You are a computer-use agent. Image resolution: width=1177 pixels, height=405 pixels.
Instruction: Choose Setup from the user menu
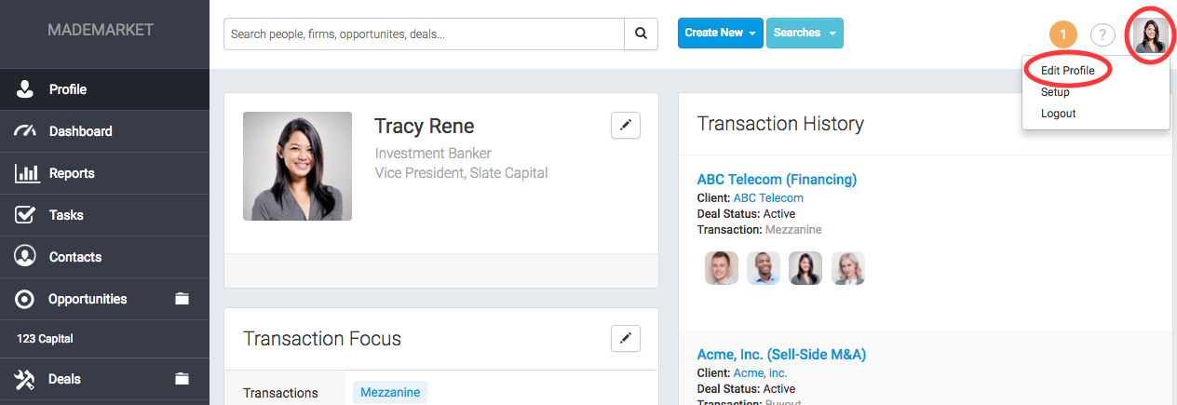coord(1055,92)
